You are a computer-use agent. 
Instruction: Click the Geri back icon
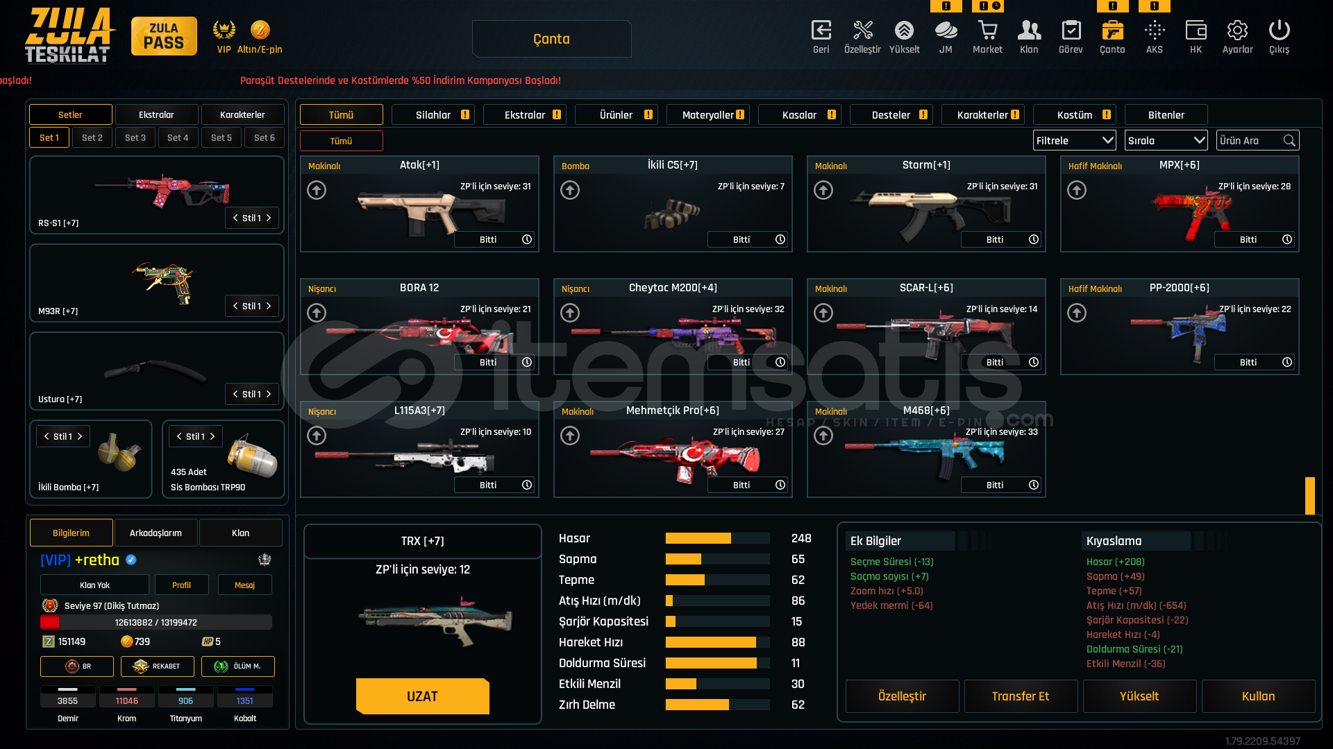[x=821, y=31]
